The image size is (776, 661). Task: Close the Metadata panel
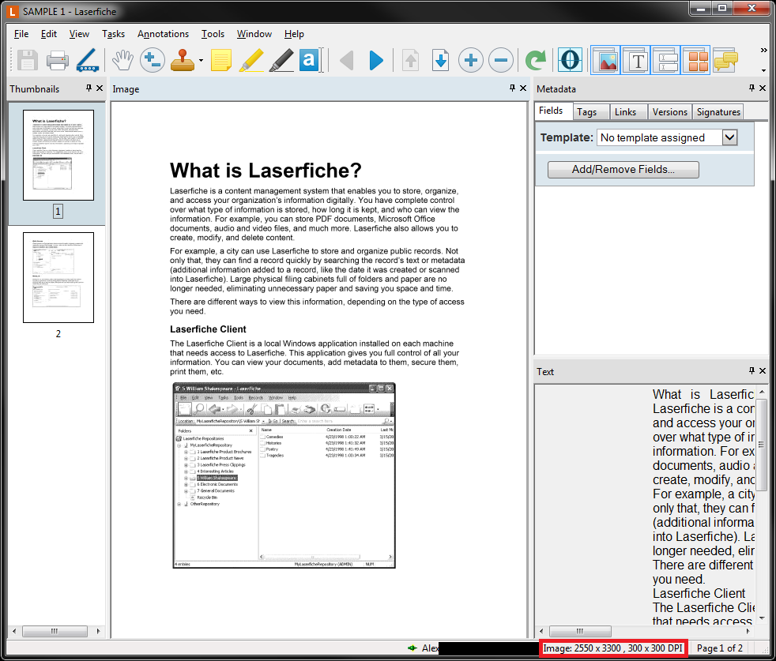pyautogui.click(x=763, y=88)
